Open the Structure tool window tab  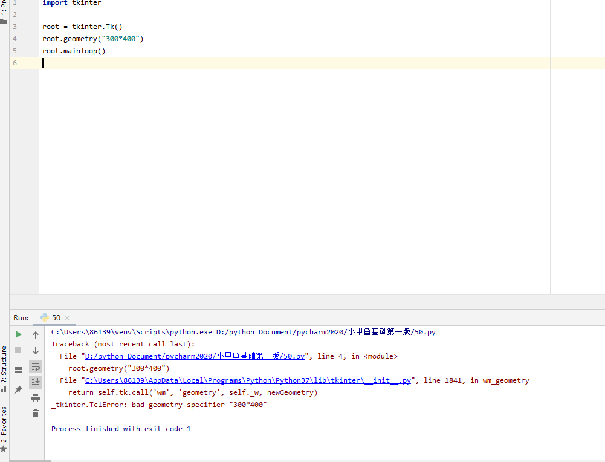pos(4,365)
